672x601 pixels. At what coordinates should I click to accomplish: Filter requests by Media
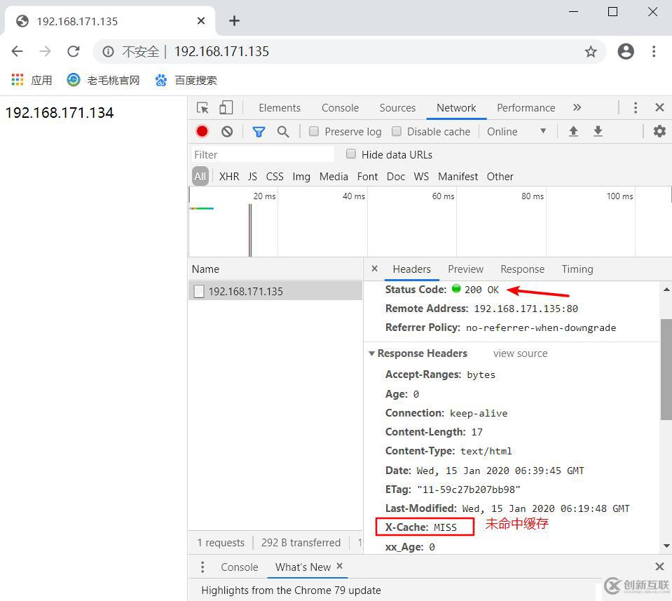pyautogui.click(x=334, y=176)
